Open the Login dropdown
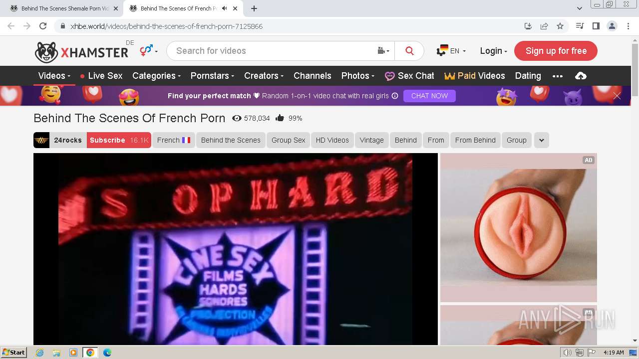 (x=493, y=51)
